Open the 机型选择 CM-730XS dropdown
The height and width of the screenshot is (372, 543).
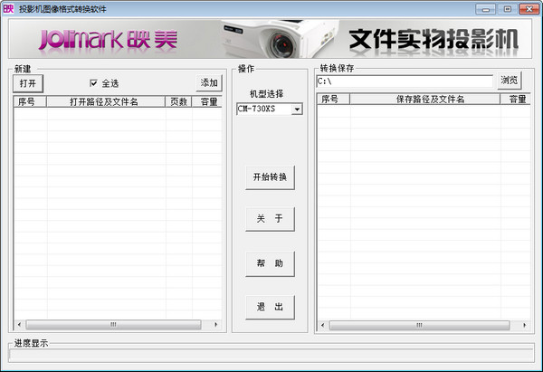click(297, 110)
